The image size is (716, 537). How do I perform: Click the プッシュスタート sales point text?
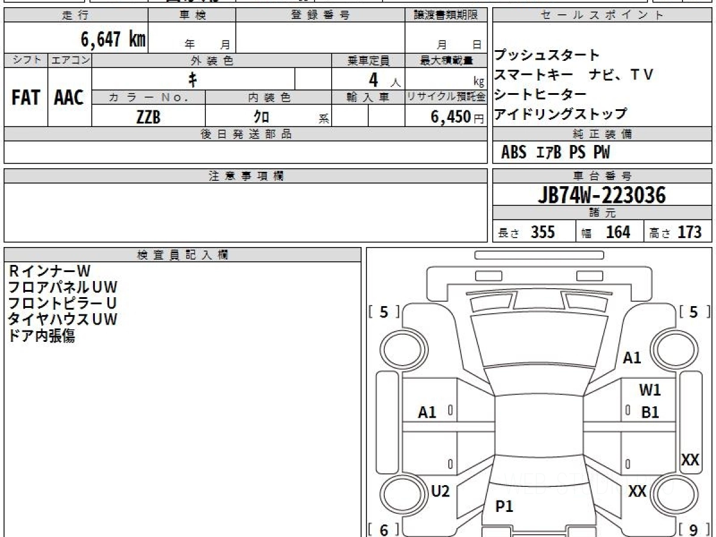547,55
